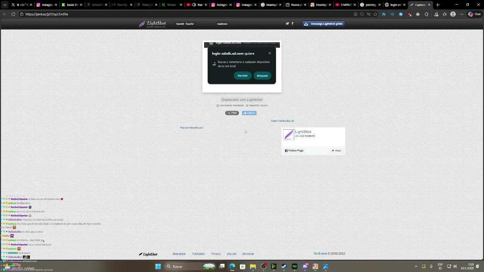Click the LightShot page avatar thumbnail
The height and width of the screenshot is (272, 484).
[x=289, y=135]
